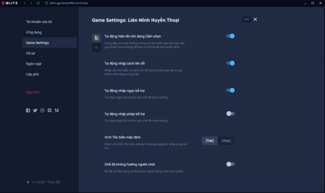Open Blitz Instagram page icon
This screenshot has width=325, height=193.
click(42, 111)
